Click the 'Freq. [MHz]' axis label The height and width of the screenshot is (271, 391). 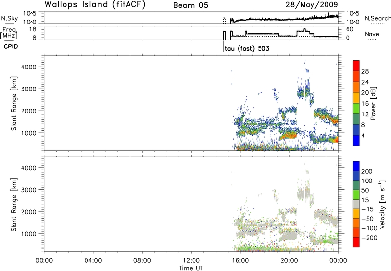pyautogui.click(x=9, y=33)
